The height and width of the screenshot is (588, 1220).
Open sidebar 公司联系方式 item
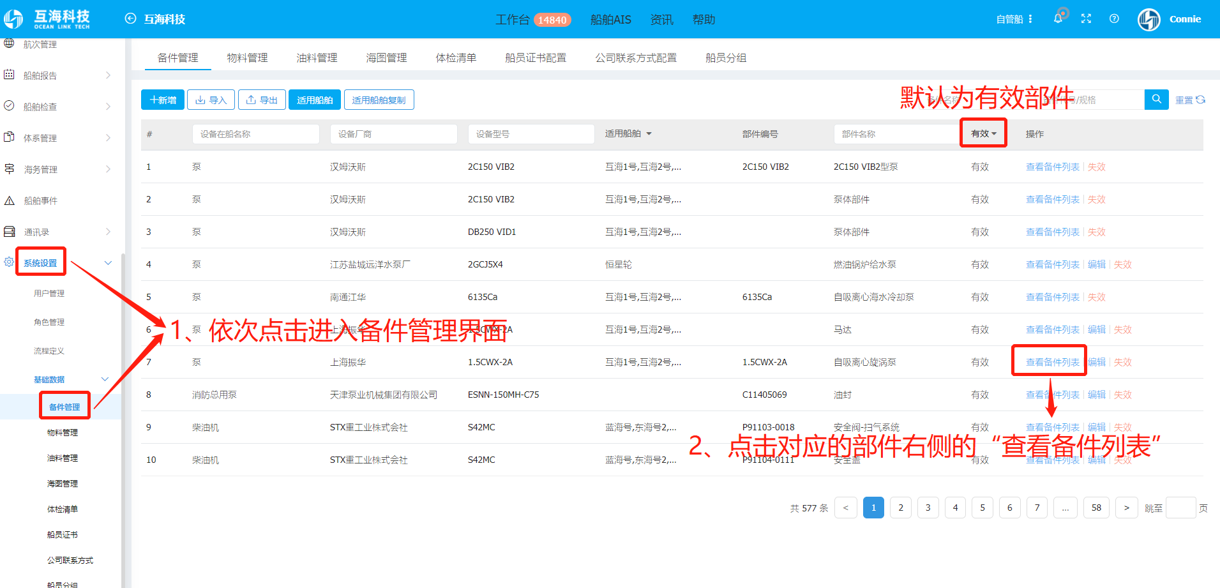[70, 560]
